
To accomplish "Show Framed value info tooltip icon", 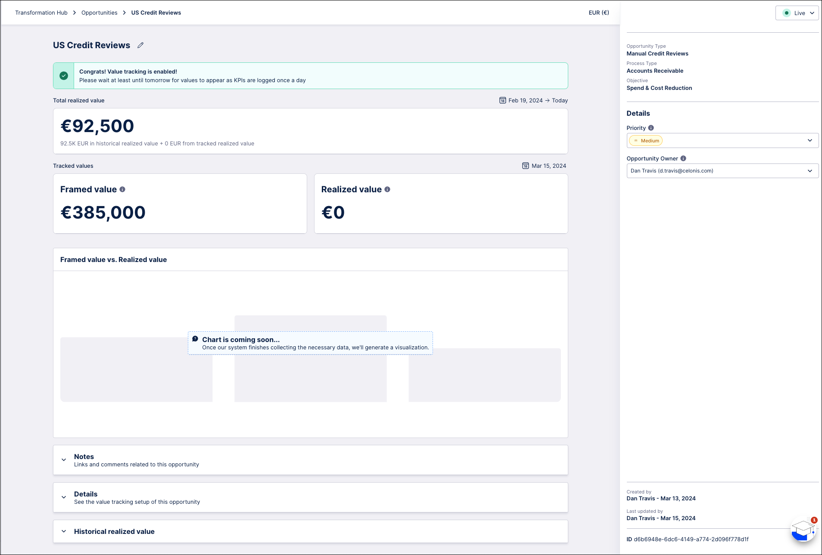I will pyautogui.click(x=122, y=189).
